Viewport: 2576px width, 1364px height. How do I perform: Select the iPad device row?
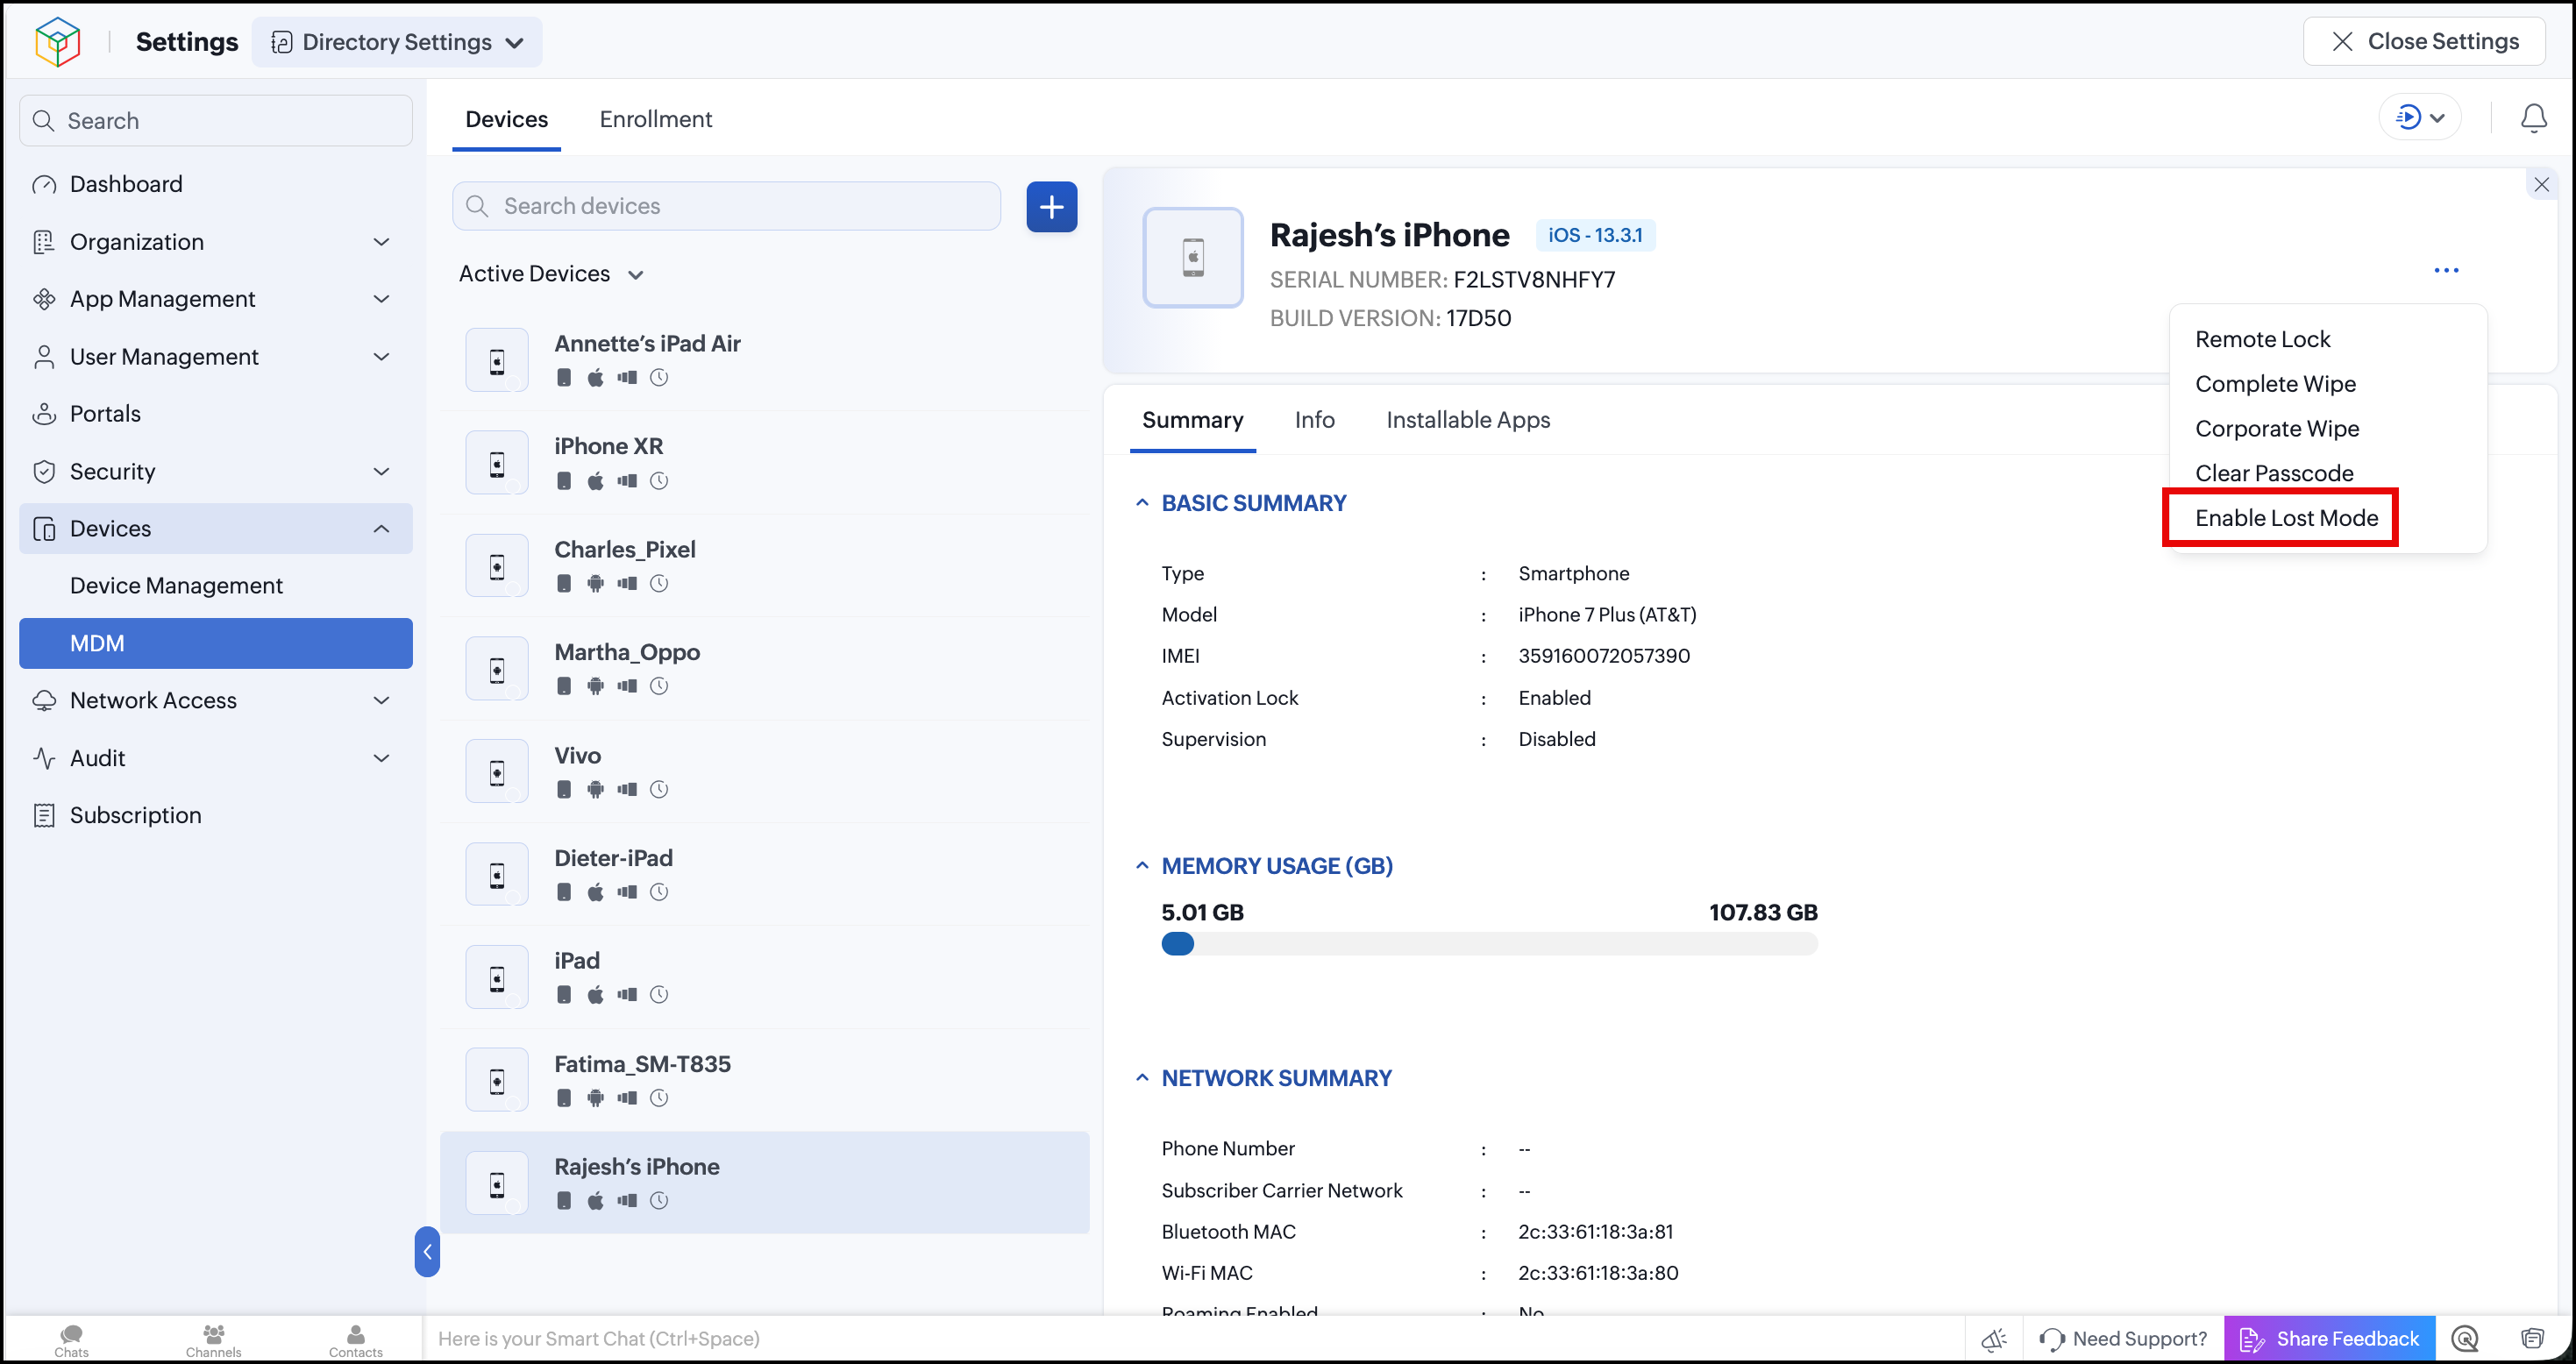765,977
